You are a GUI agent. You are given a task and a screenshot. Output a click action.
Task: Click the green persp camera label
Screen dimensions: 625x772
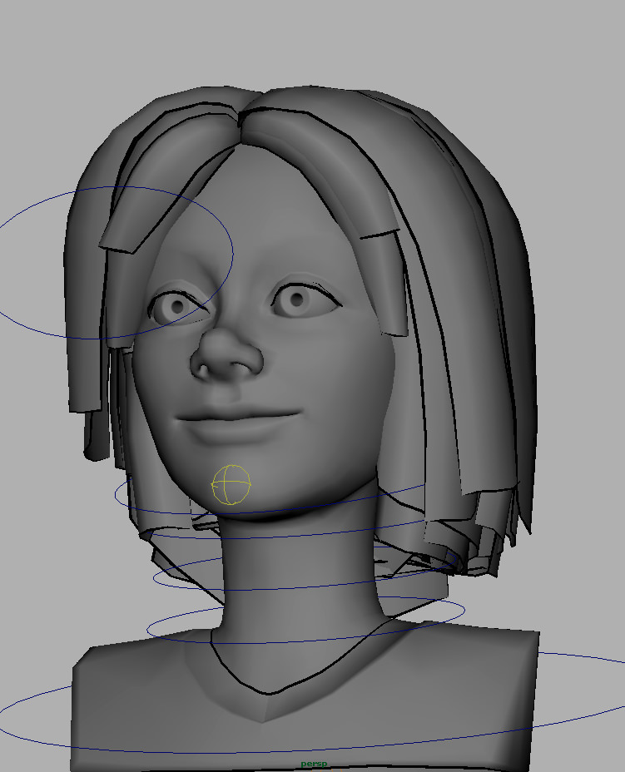coord(314,764)
